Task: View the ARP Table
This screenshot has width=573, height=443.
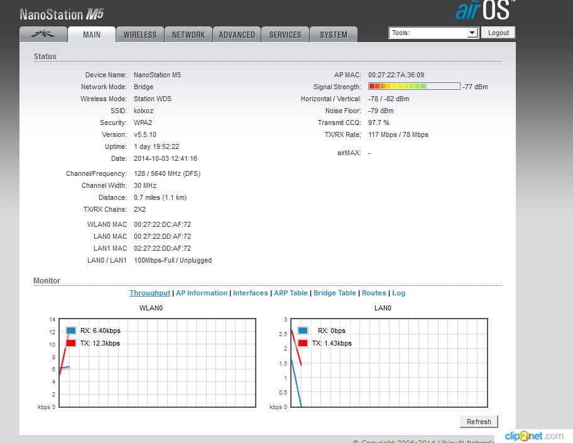Action: coord(290,293)
